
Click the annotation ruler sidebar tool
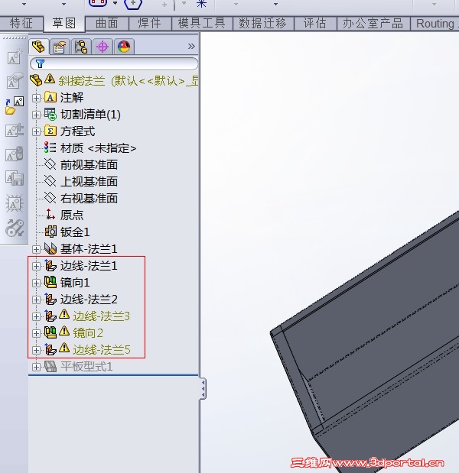point(15,130)
